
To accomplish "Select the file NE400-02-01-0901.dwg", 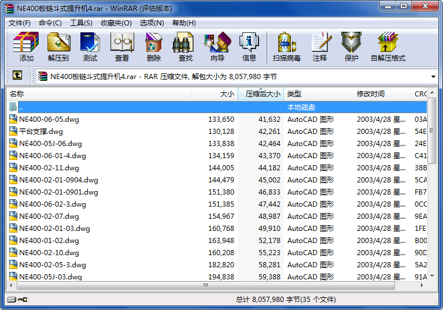I will point(58,192).
